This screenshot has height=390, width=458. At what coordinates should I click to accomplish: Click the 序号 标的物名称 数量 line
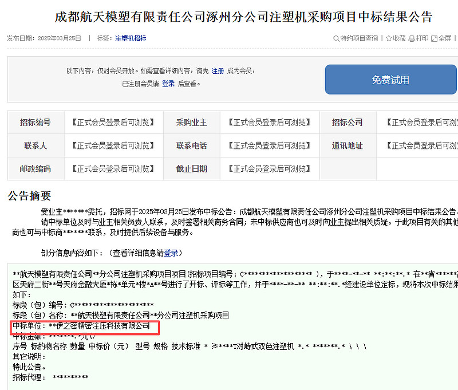tap(189, 346)
